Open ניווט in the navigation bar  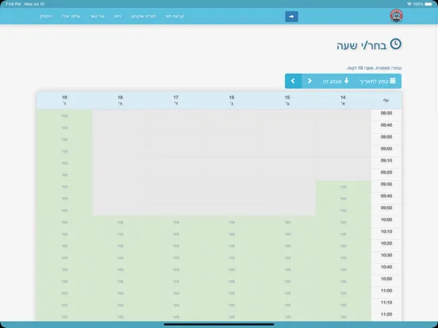118,16
